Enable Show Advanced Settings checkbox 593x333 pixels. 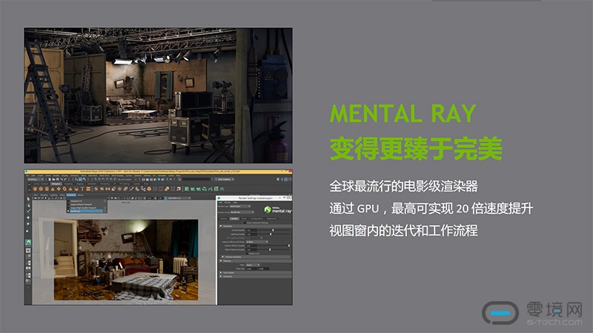(x=245, y=223)
